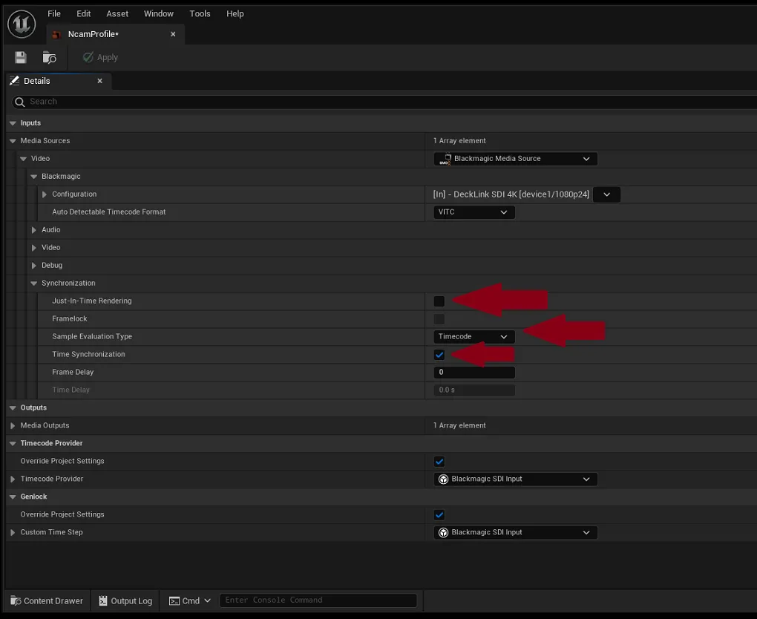Expand the nested Video category

point(34,248)
